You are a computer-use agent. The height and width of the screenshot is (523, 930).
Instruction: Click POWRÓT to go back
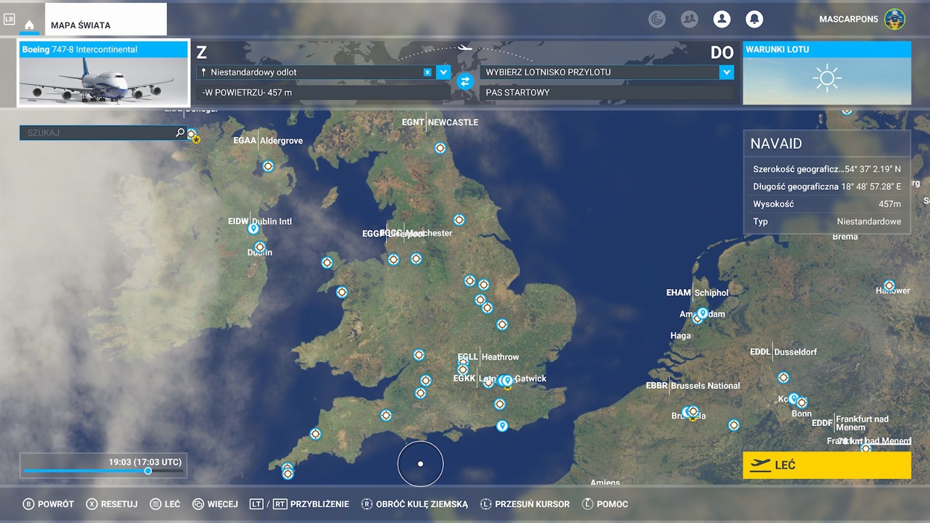[48, 504]
